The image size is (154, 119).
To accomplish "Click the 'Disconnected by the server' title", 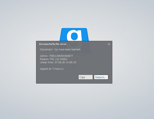I will click(x=53, y=44).
